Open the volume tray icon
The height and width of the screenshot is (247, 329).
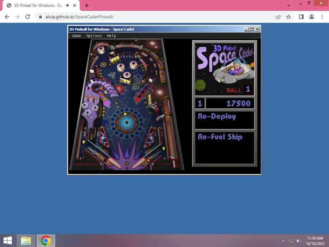(x=299, y=241)
